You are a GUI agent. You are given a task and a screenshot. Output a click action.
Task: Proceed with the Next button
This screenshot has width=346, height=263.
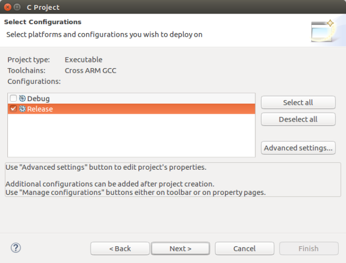point(180,248)
